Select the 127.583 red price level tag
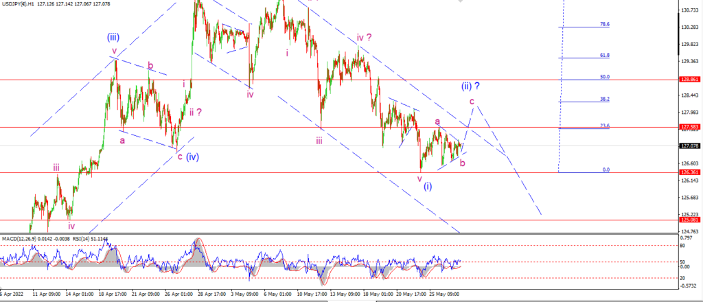This screenshot has width=703, height=302. point(690,126)
